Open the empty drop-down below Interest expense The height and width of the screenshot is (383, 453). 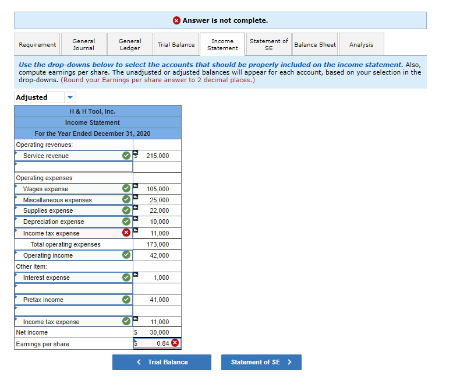tap(74, 289)
